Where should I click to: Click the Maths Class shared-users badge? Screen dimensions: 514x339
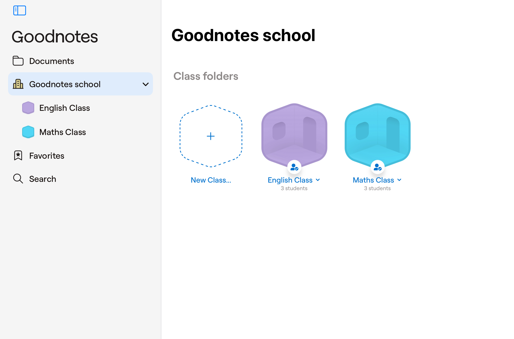click(x=377, y=167)
